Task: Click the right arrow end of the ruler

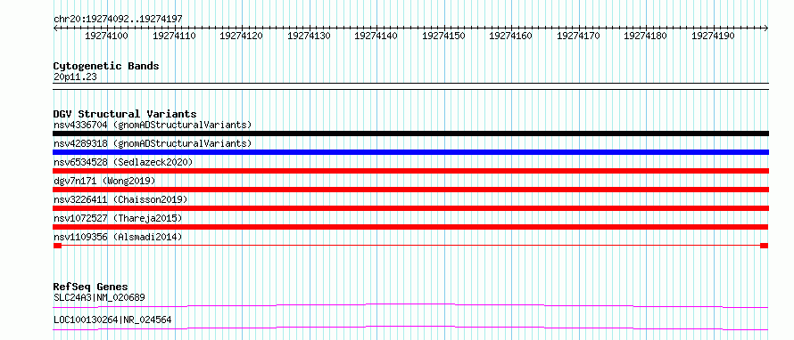Action: coord(766,28)
